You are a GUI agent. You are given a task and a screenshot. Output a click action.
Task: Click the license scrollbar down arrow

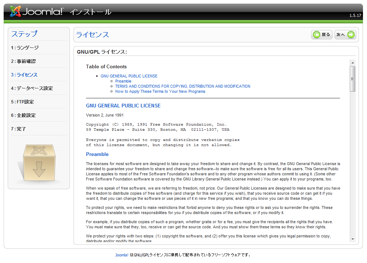coord(353,239)
